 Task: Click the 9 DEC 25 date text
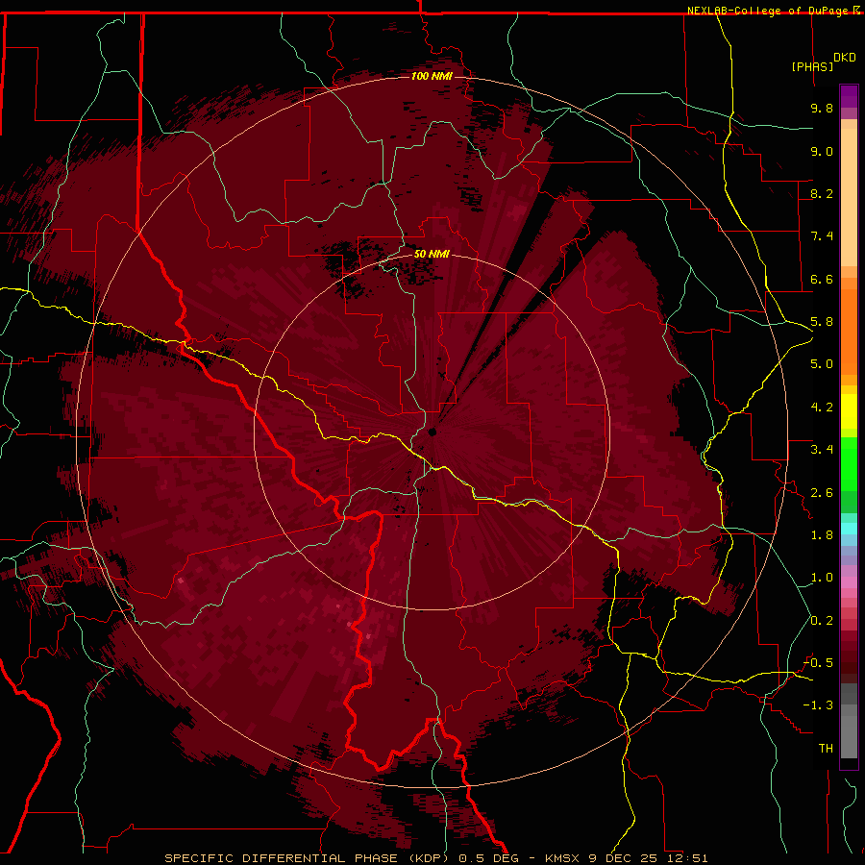tap(625, 858)
